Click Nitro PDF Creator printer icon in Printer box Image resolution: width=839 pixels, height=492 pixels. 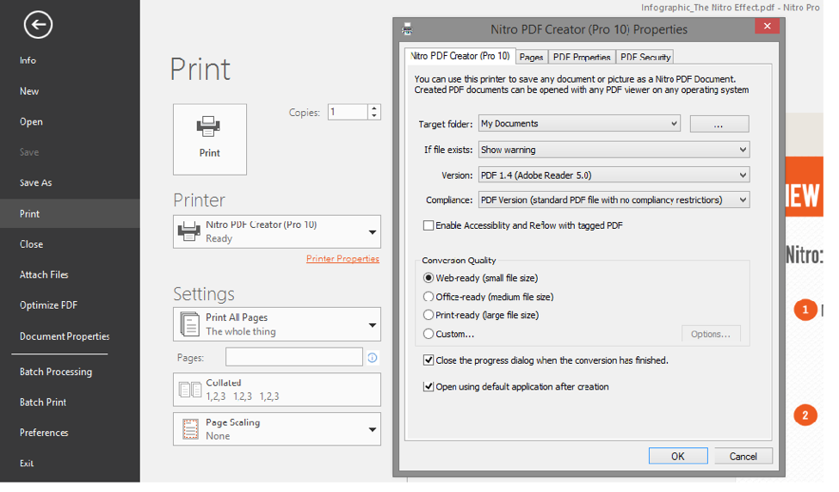tap(188, 231)
